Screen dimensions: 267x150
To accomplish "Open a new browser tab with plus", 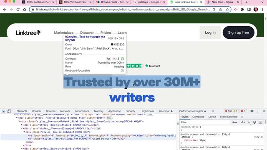I will click(x=246, y=2).
